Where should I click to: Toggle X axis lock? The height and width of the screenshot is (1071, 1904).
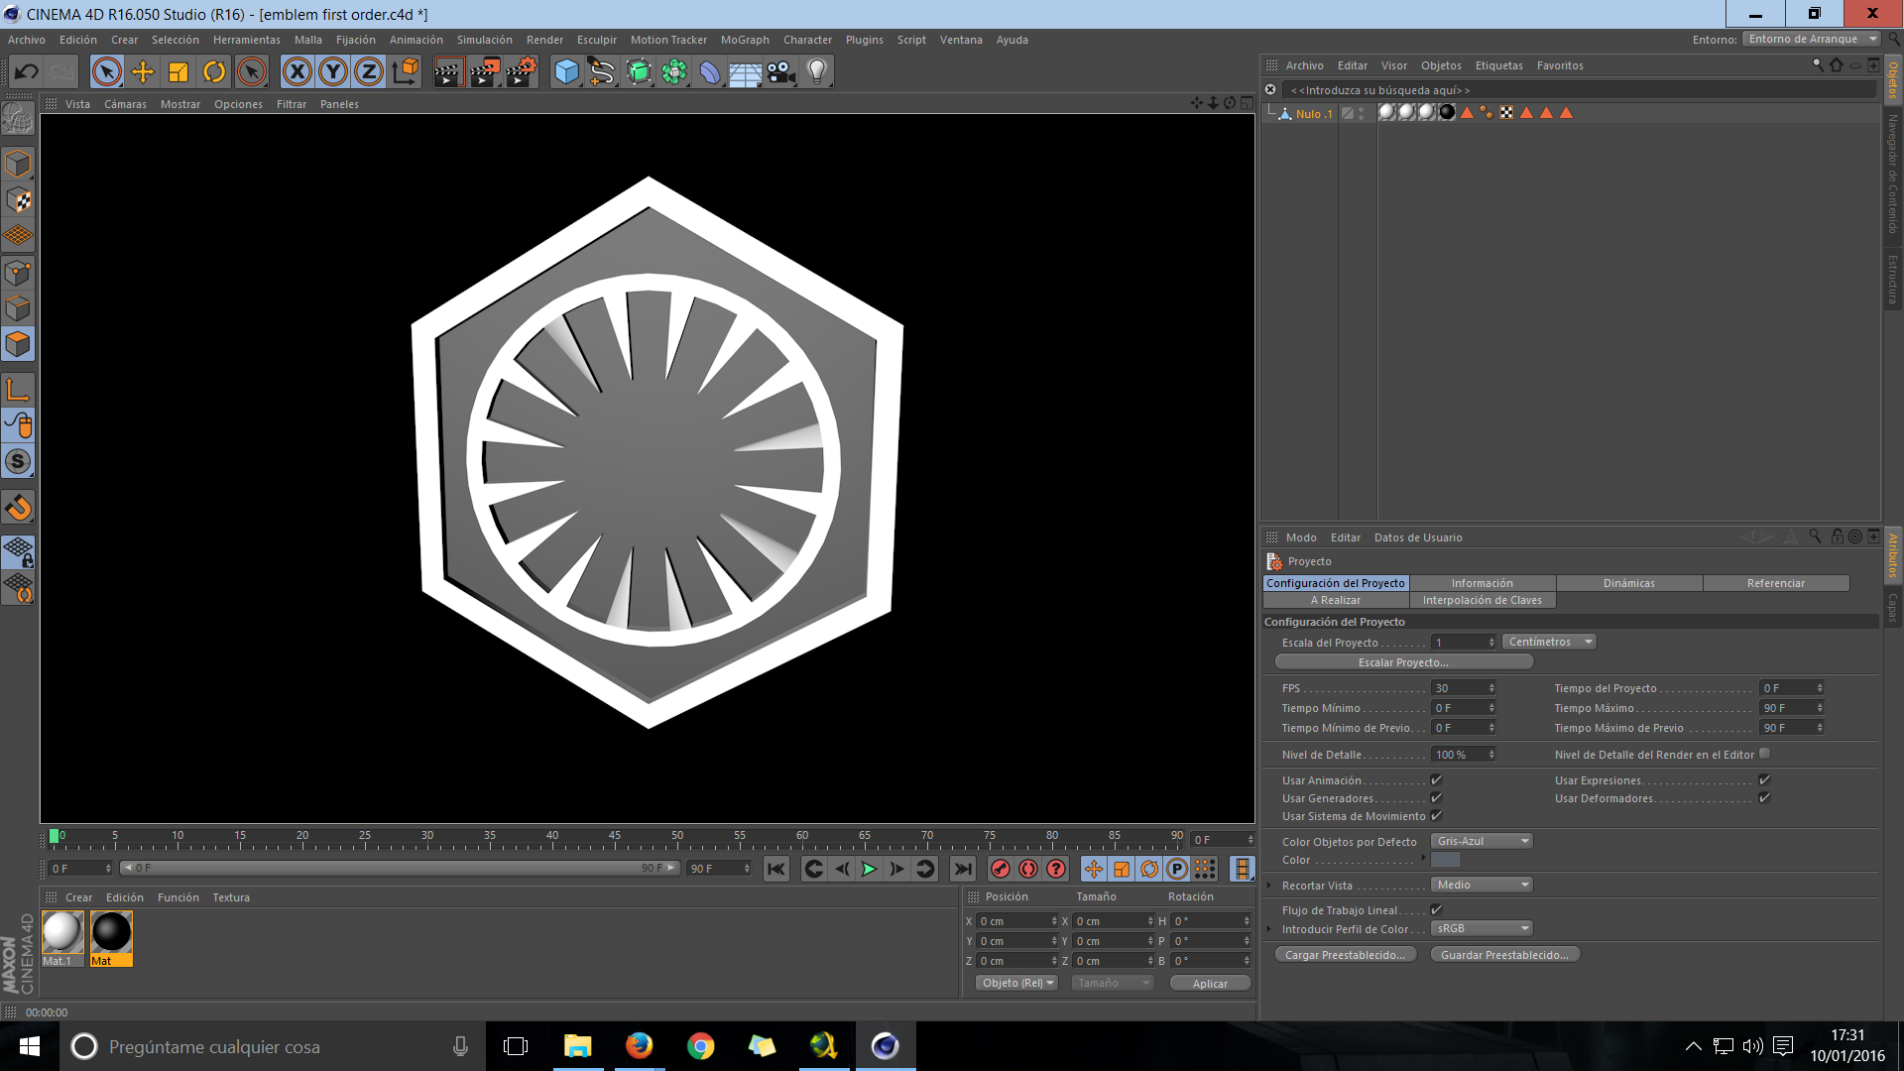click(297, 71)
